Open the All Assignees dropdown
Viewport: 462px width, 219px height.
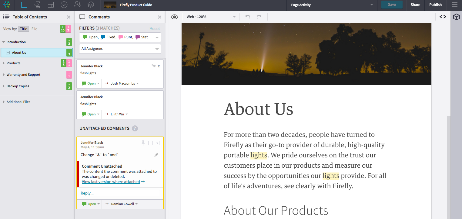(x=120, y=49)
